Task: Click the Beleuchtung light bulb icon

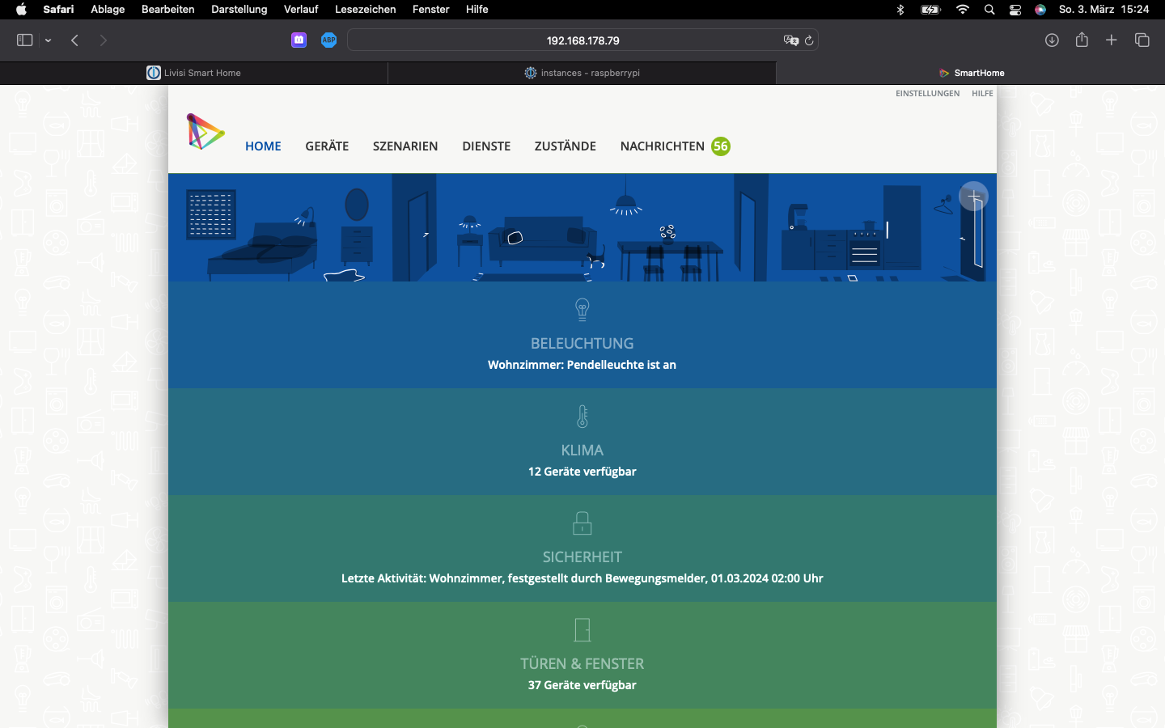Action: (x=582, y=310)
